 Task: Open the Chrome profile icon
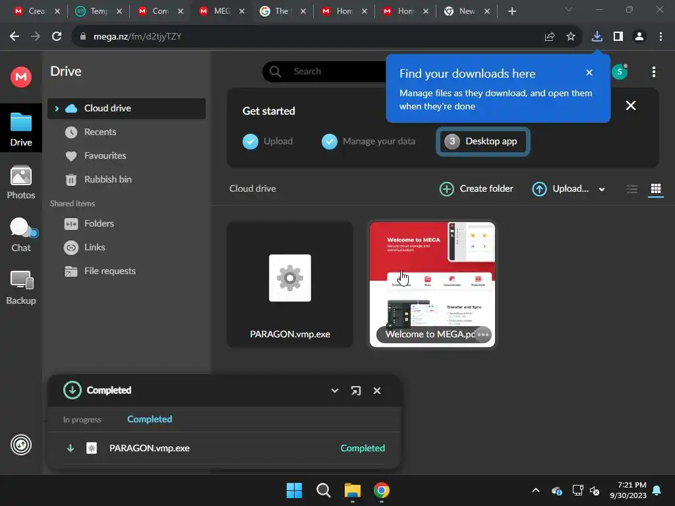(639, 37)
